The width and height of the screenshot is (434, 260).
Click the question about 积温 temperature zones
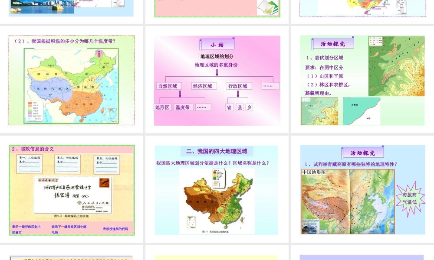(65, 41)
